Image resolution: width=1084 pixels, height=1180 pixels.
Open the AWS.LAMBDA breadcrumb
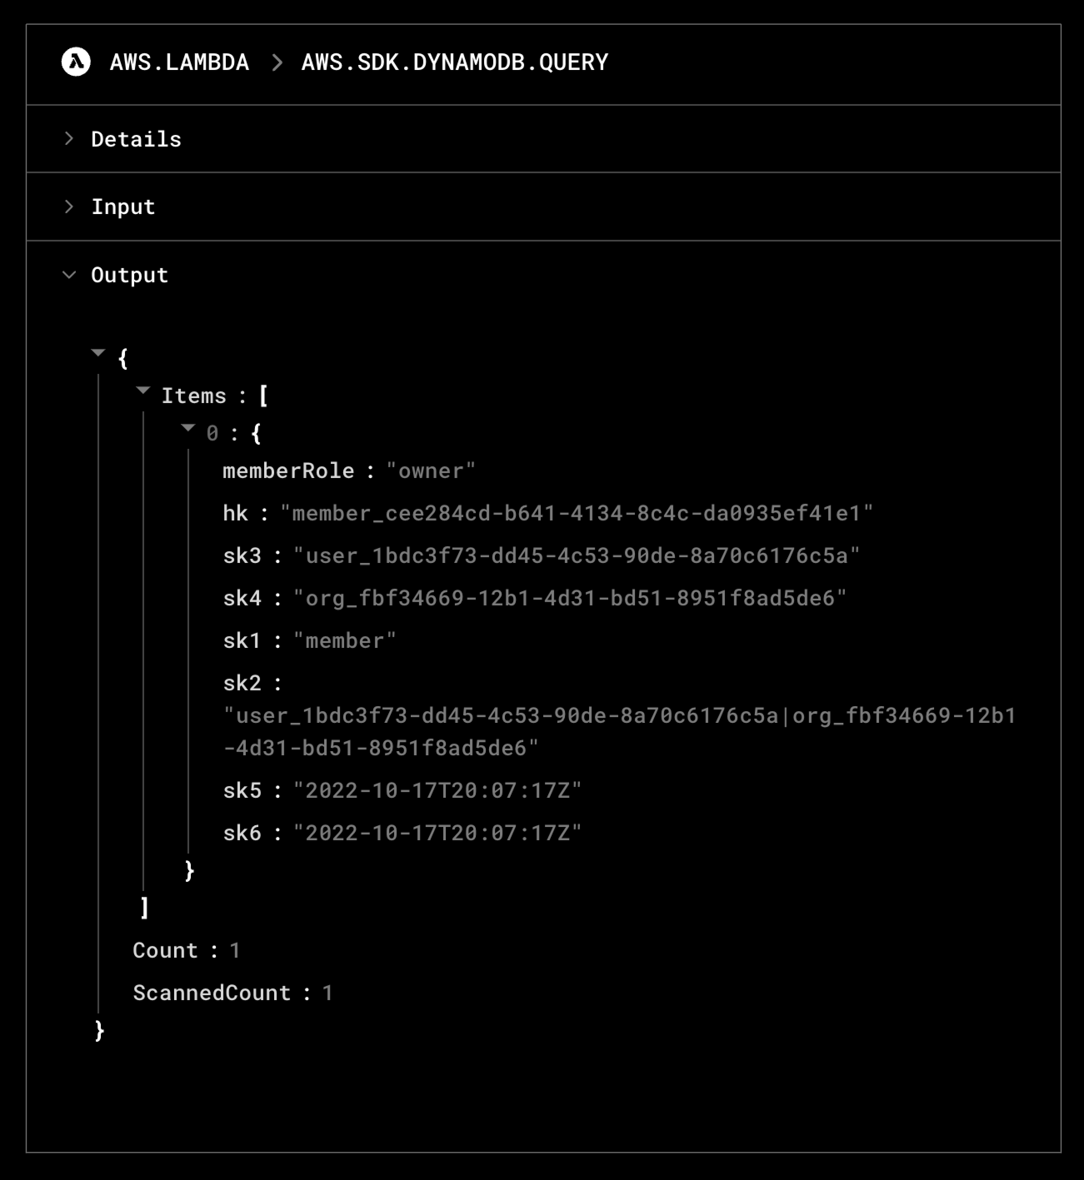tap(180, 63)
